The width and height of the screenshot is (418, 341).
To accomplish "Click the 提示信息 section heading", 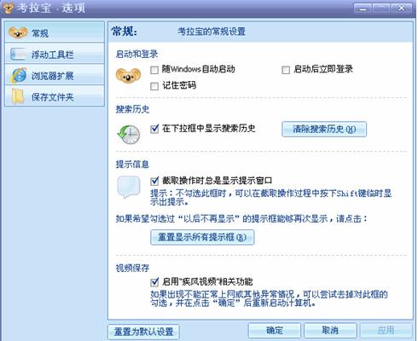I will 132,164.
